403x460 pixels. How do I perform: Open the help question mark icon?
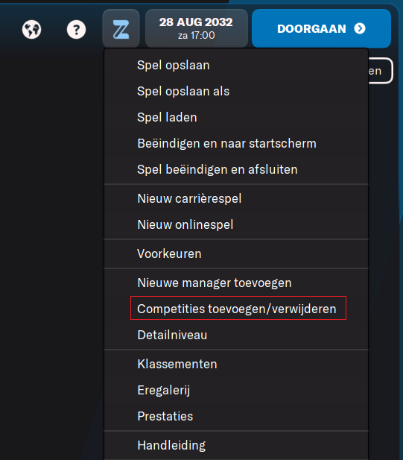[76, 30]
